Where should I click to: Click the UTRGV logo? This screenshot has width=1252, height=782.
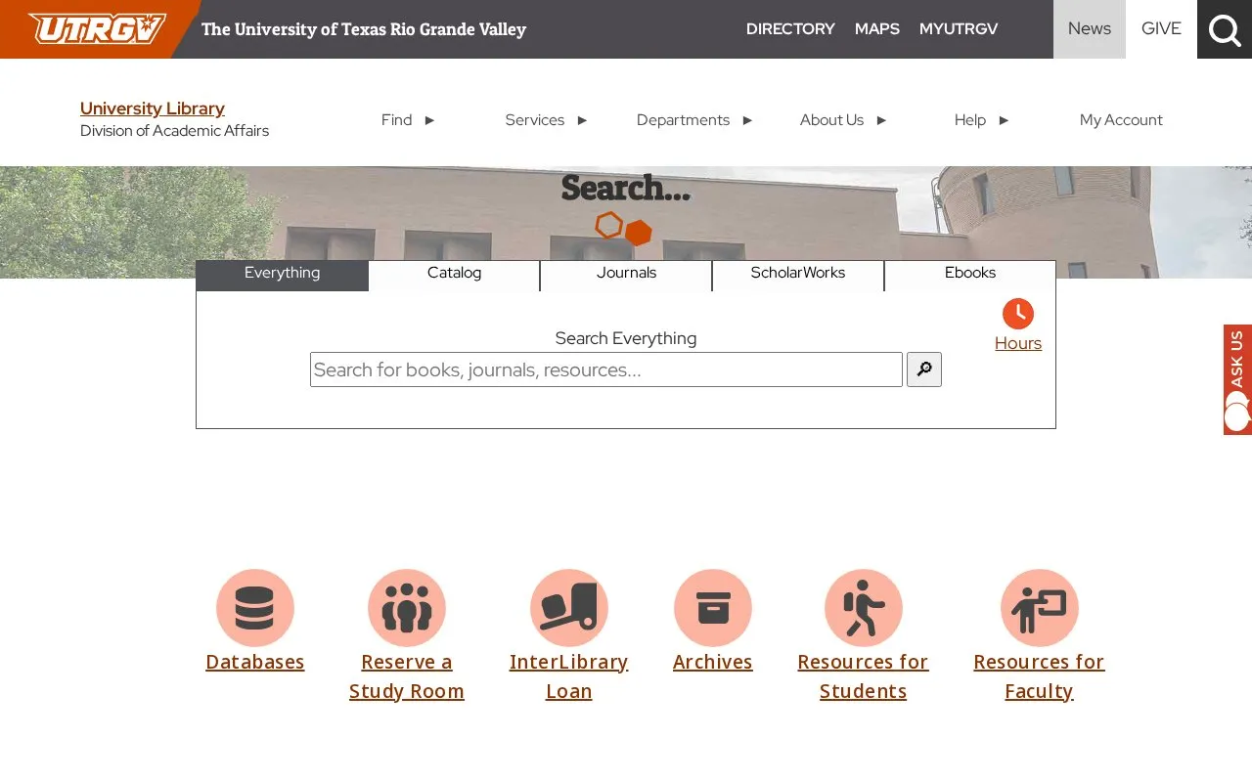click(x=97, y=28)
